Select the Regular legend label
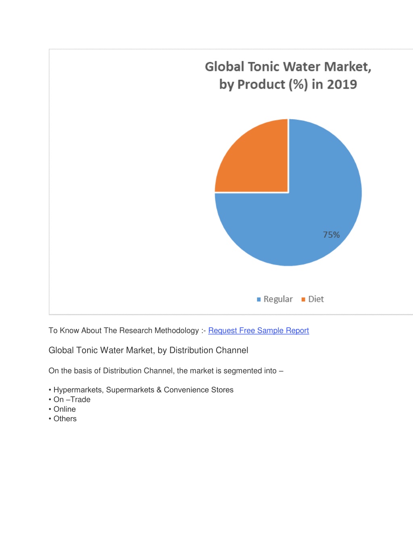Screen dimensions: 413x534 [x=278, y=299]
